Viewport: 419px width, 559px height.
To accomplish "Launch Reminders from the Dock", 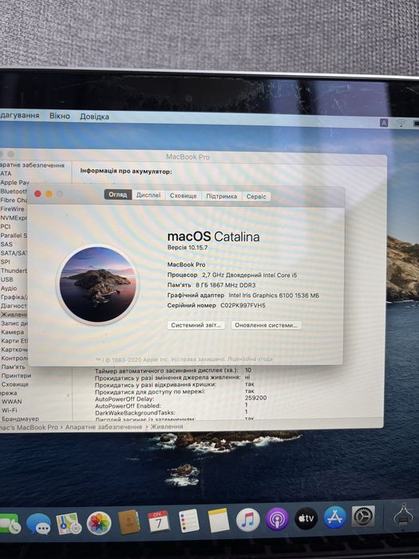I will 188,521.
